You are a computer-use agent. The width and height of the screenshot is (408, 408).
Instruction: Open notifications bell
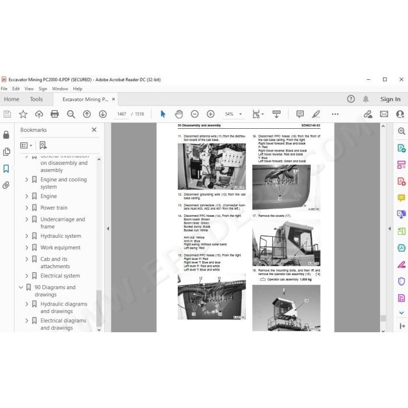pyautogui.click(x=366, y=99)
